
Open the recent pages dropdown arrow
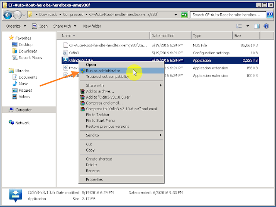(24, 15)
